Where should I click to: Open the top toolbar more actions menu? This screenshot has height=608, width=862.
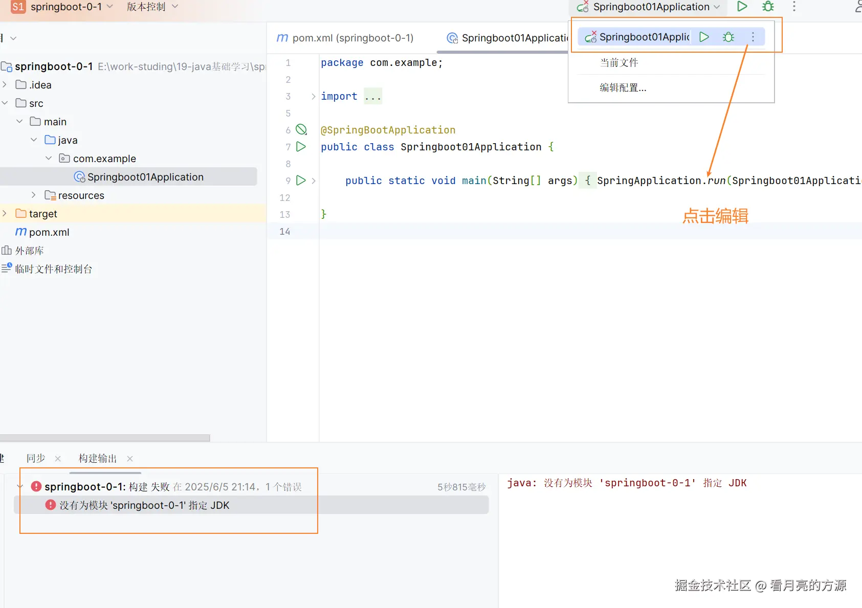click(794, 7)
